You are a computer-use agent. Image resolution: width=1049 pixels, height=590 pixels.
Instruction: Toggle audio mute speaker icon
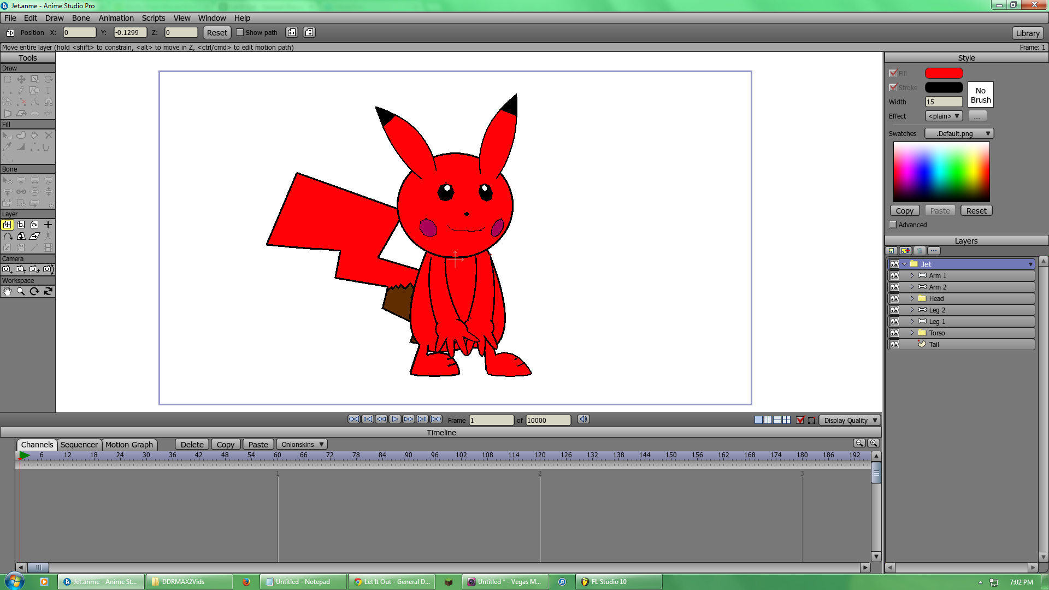tap(584, 420)
